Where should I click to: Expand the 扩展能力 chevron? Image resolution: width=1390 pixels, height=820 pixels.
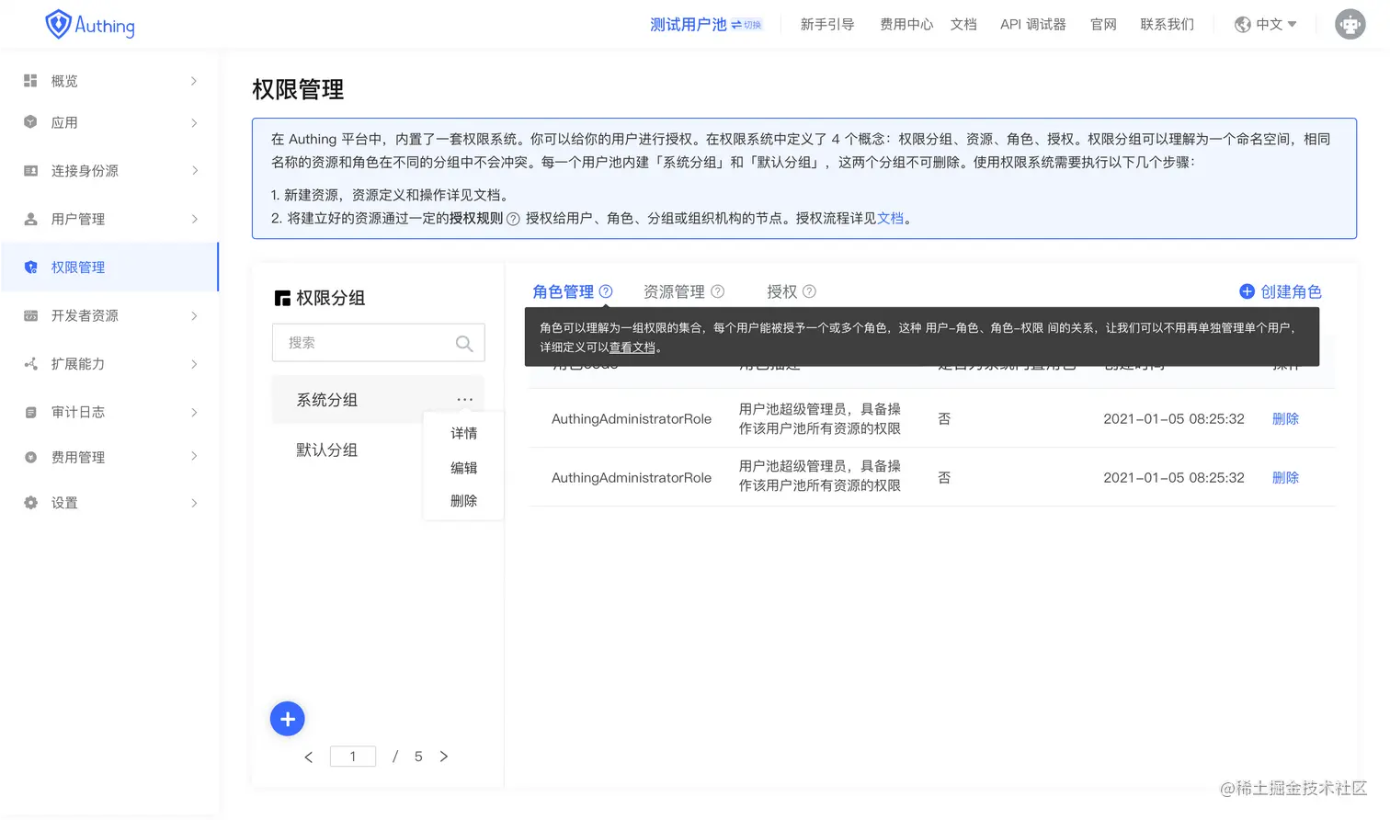[x=194, y=364]
